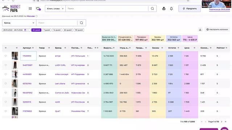Image resolution: width=232 pixels, height=130 pixels.
Task: Open brand link Come on, bab
Action: [62, 93]
